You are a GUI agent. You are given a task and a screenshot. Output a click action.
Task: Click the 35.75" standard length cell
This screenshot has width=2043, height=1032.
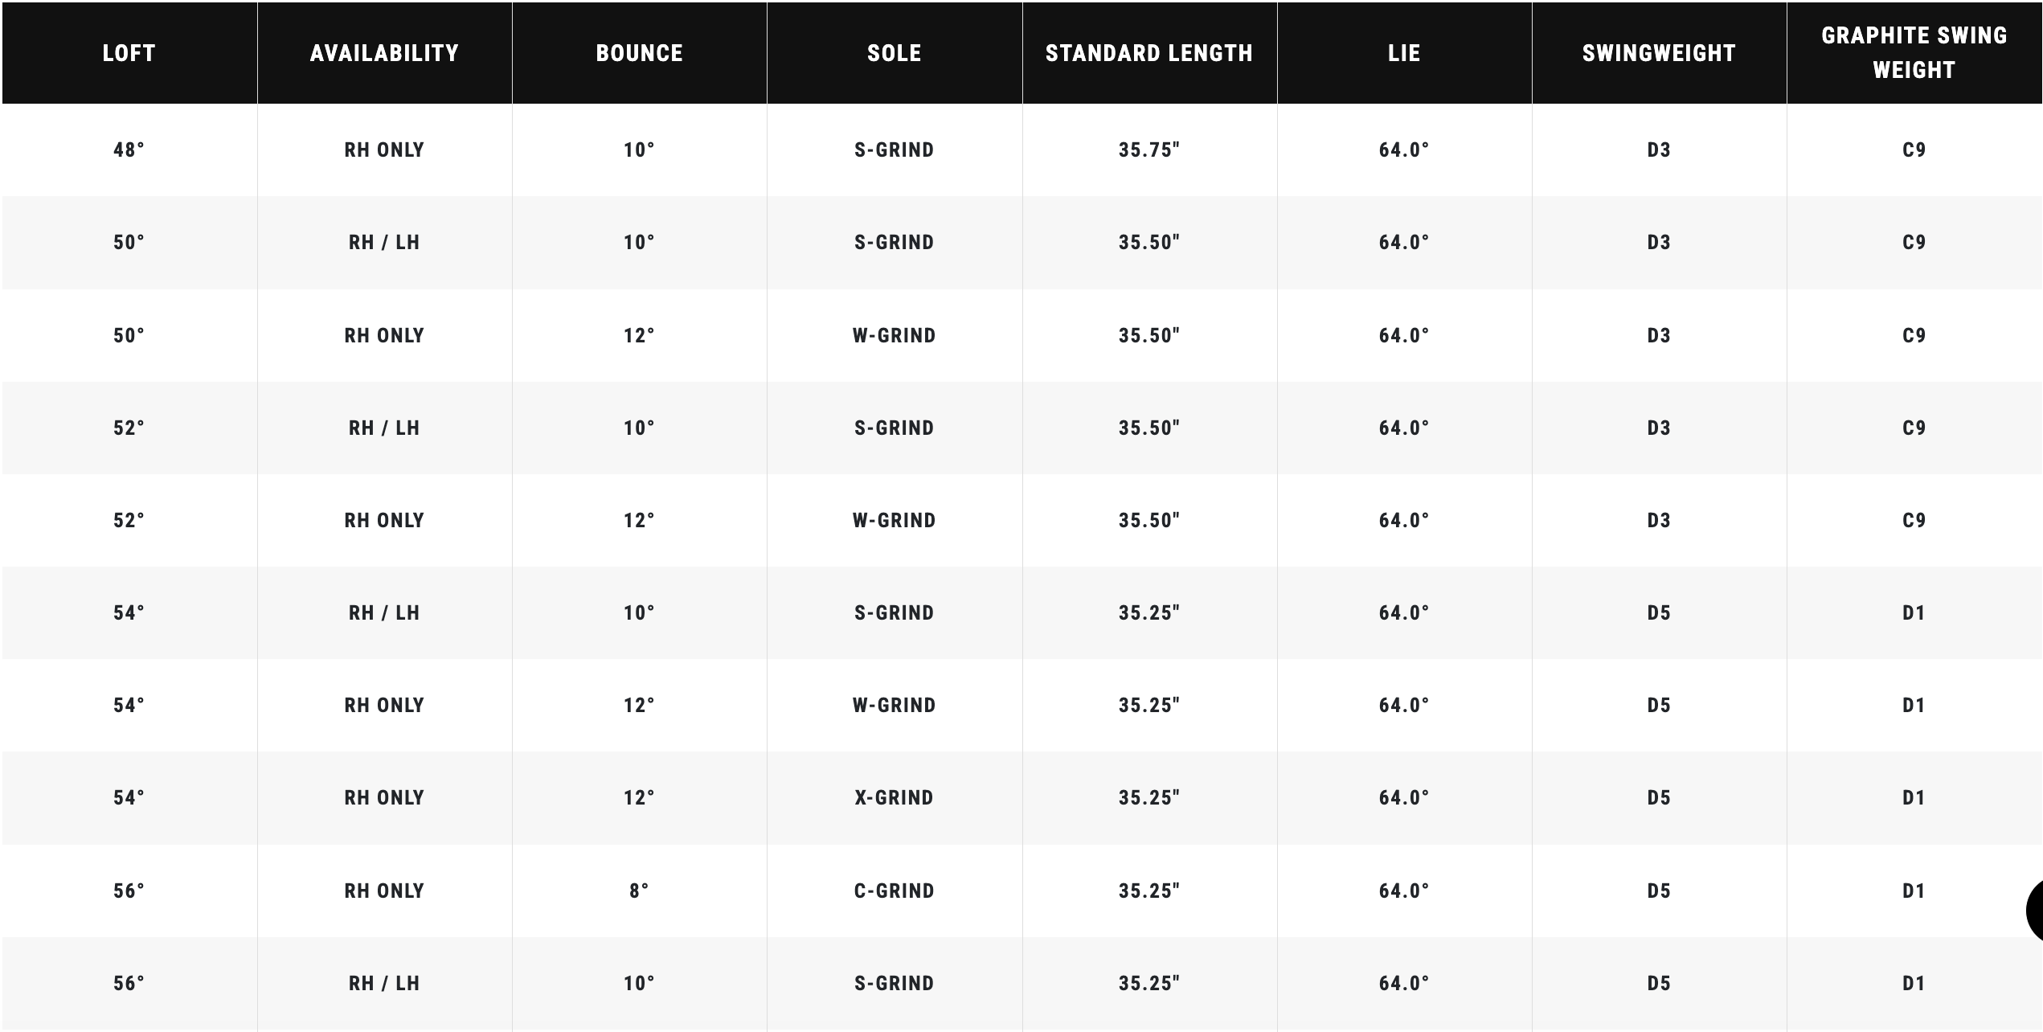pyautogui.click(x=1148, y=150)
